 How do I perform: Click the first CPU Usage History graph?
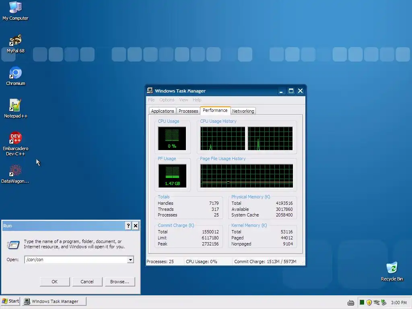(x=222, y=138)
